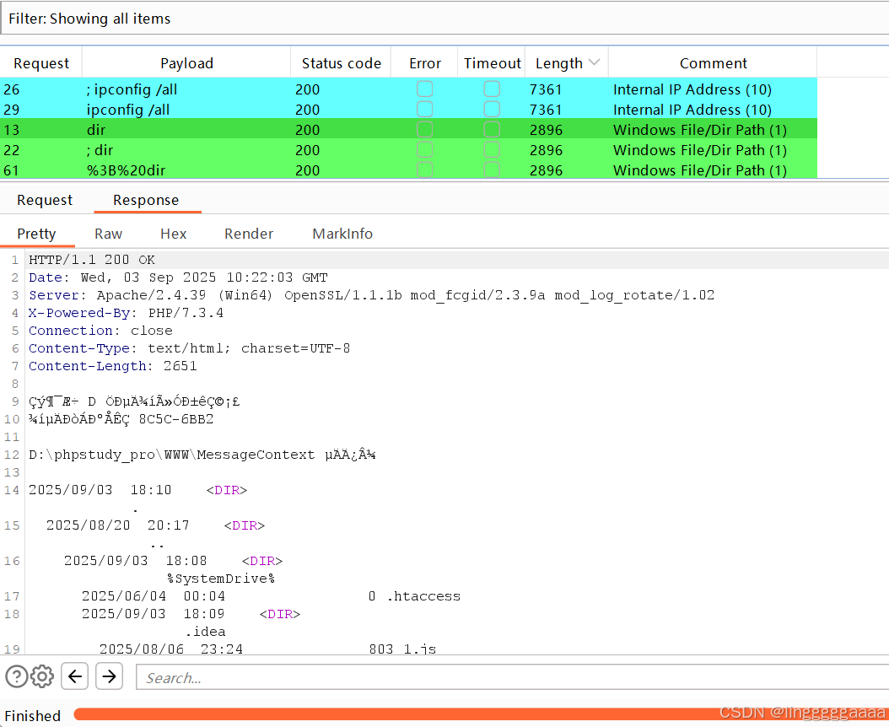The height and width of the screenshot is (727, 889).
Task: Toggle Error checkbox for request 29
Action: (x=424, y=110)
